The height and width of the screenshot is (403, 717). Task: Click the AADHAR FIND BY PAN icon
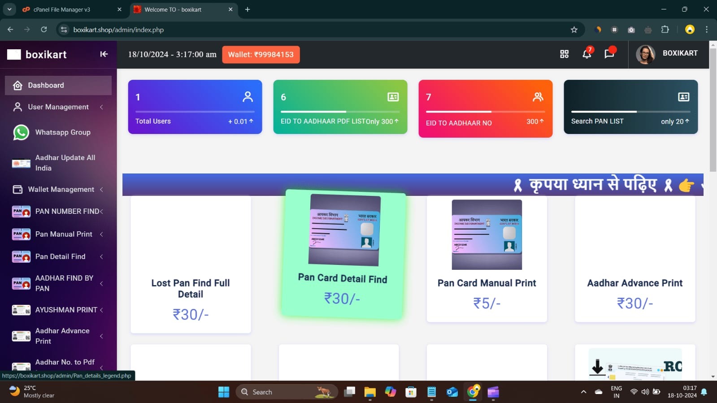[x=21, y=283]
